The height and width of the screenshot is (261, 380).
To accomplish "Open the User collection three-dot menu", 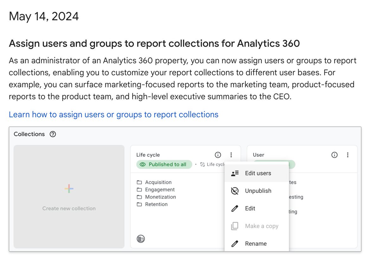I will coord(348,155).
